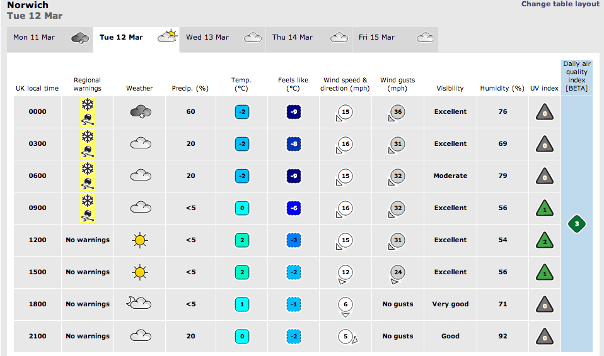
Task: Click the cloudy night icon at 1800
Action: coord(139,304)
